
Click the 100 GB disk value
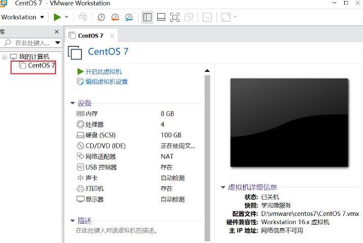click(171, 135)
